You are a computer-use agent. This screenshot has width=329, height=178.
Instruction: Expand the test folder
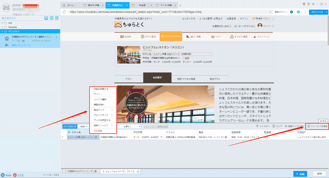point(2,23)
